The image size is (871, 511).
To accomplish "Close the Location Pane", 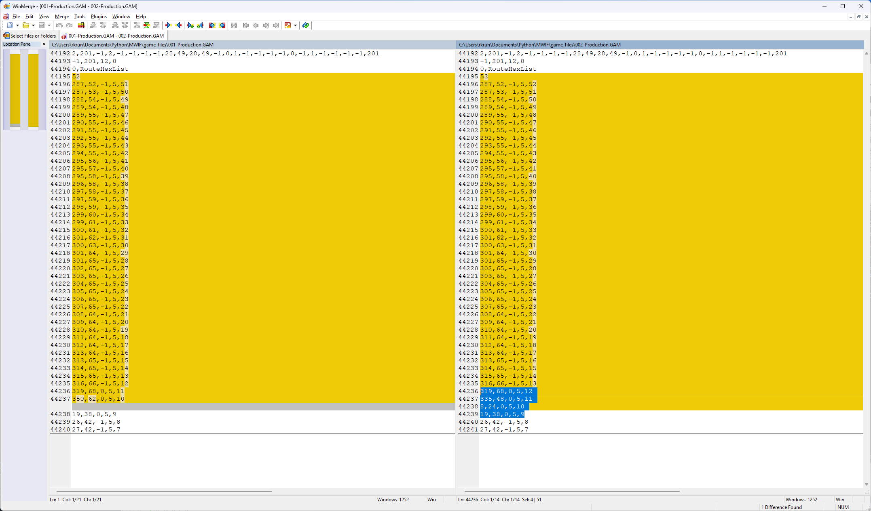I will click(44, 44).
